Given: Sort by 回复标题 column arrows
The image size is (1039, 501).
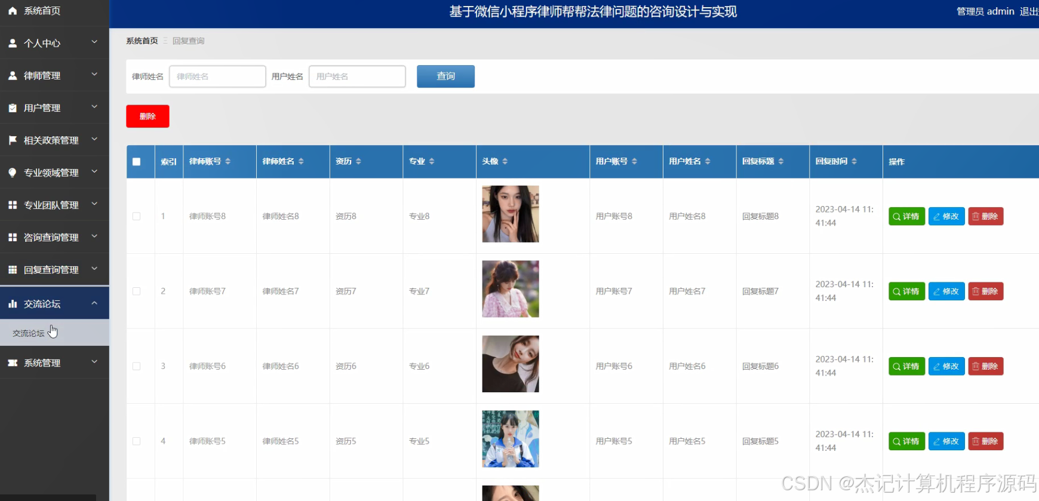Looking at the screenshot, I should 781,161.
